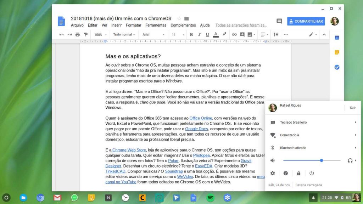
Task: Open comment history speech bubble icon
Action: pos(279,21)
